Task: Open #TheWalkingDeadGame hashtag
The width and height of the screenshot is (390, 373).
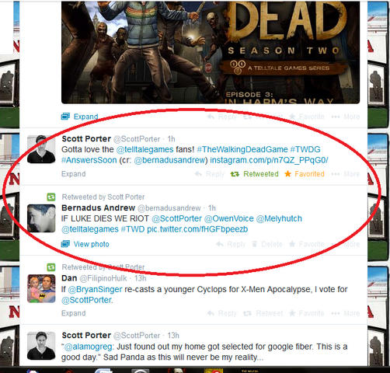Action: [242, 149]
